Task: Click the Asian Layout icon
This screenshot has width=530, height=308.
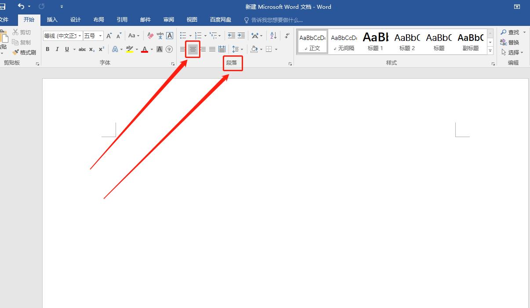Action: tap(255, 36)
